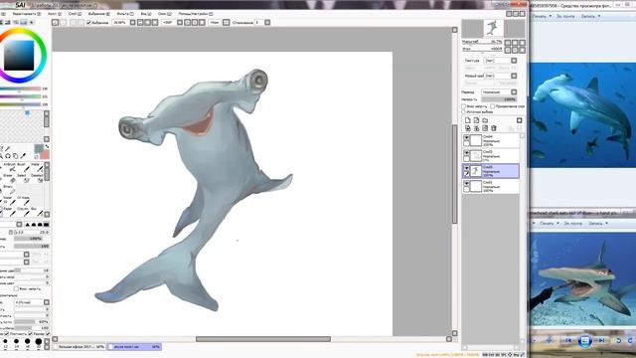
Task: Open the Фильтр menu
Action: (125, 14)
